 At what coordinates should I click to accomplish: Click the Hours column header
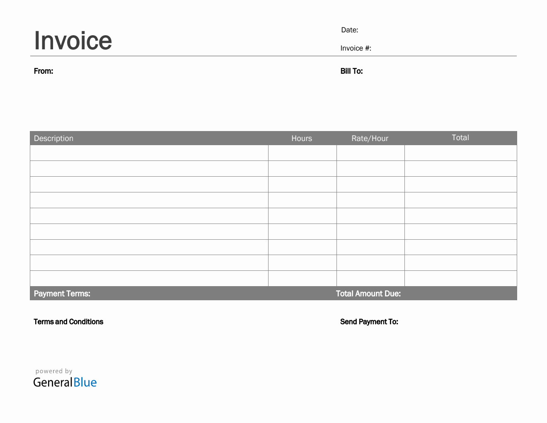302,138
